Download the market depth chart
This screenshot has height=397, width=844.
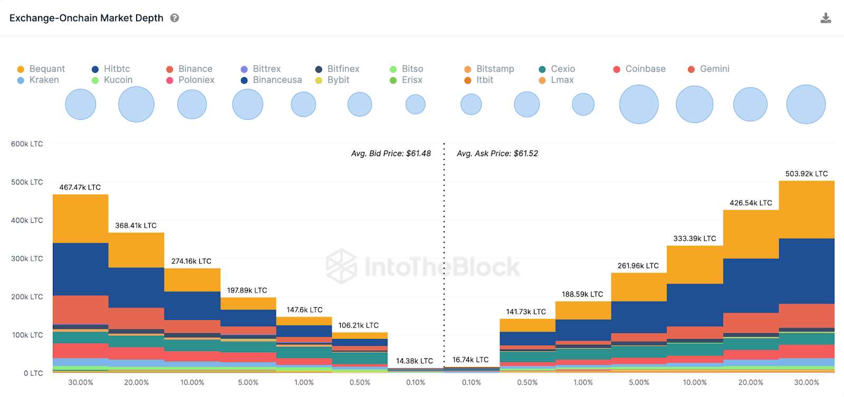click(x=826, y=18)
